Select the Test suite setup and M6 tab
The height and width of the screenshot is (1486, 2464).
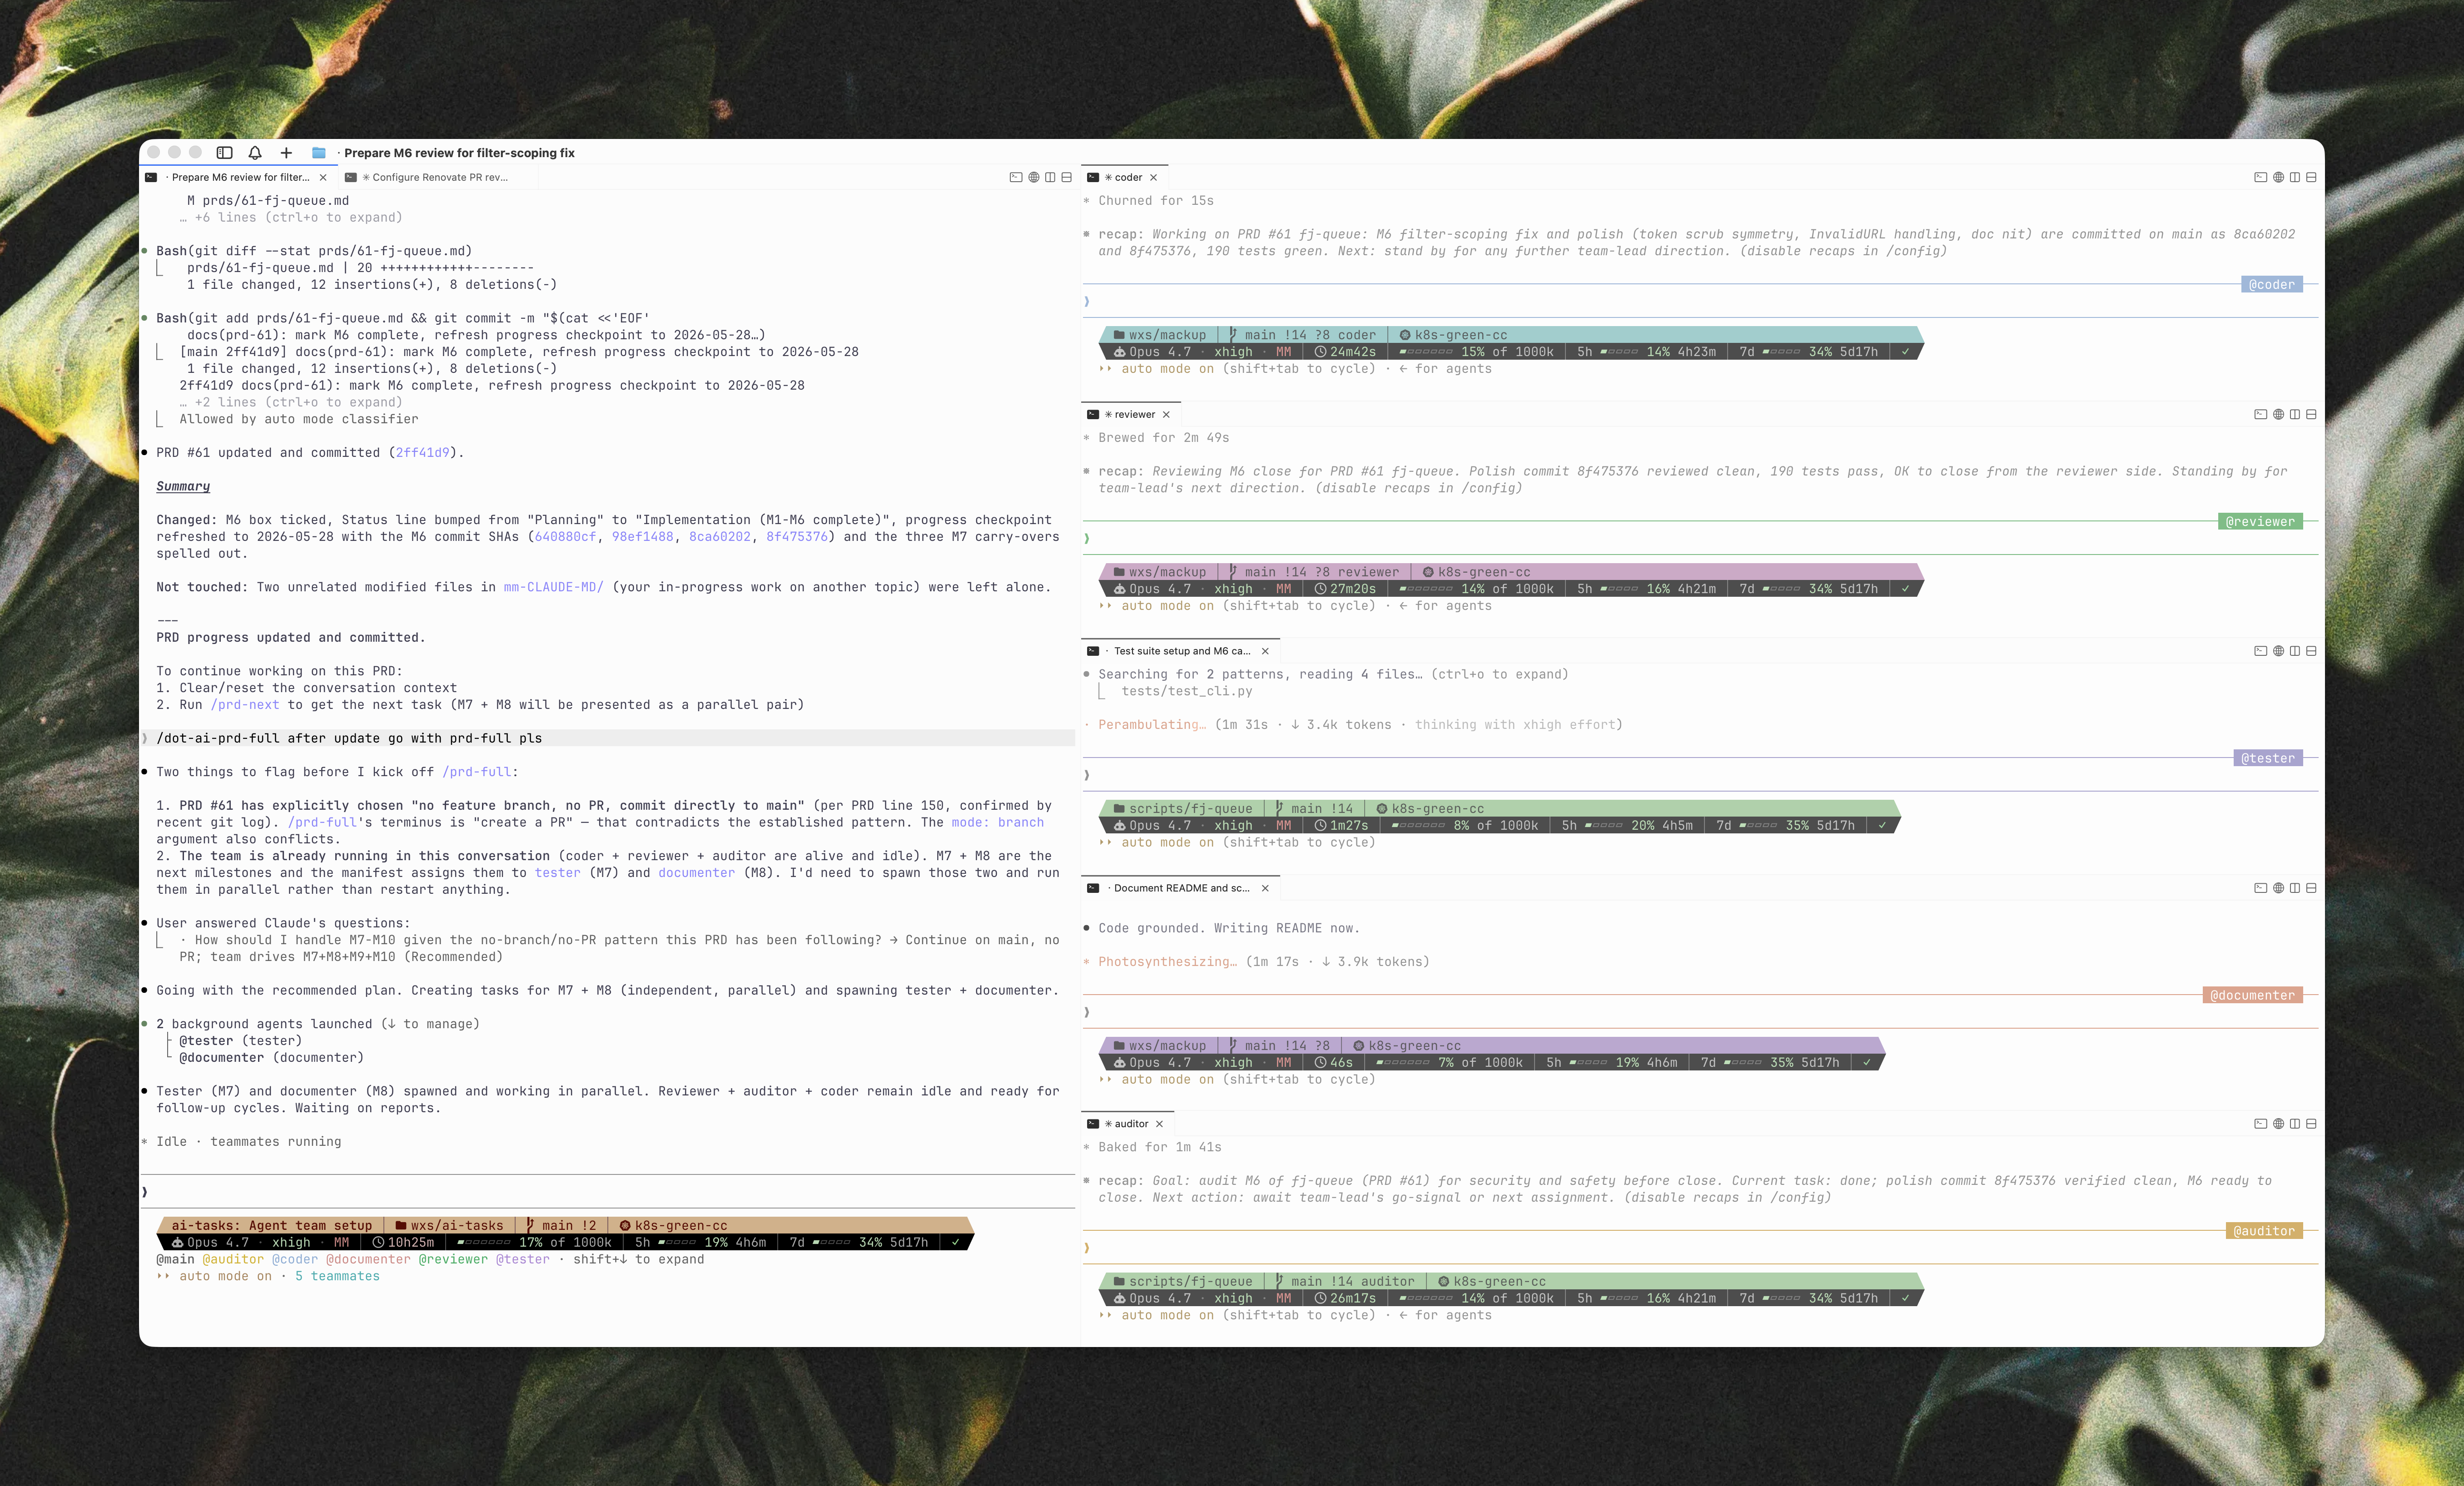click(x=1180, y=651)
